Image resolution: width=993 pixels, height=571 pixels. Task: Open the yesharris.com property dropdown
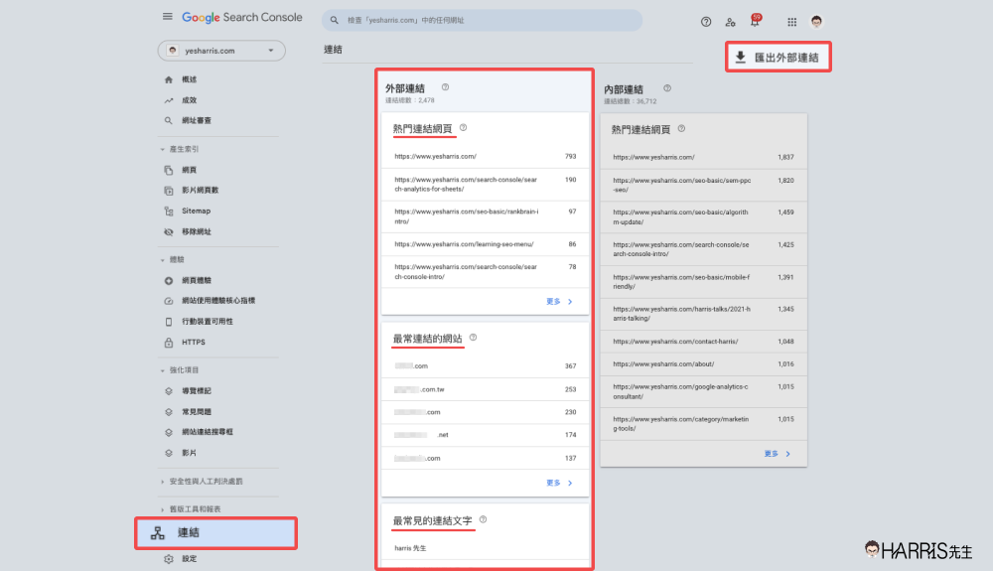(221, 51)
